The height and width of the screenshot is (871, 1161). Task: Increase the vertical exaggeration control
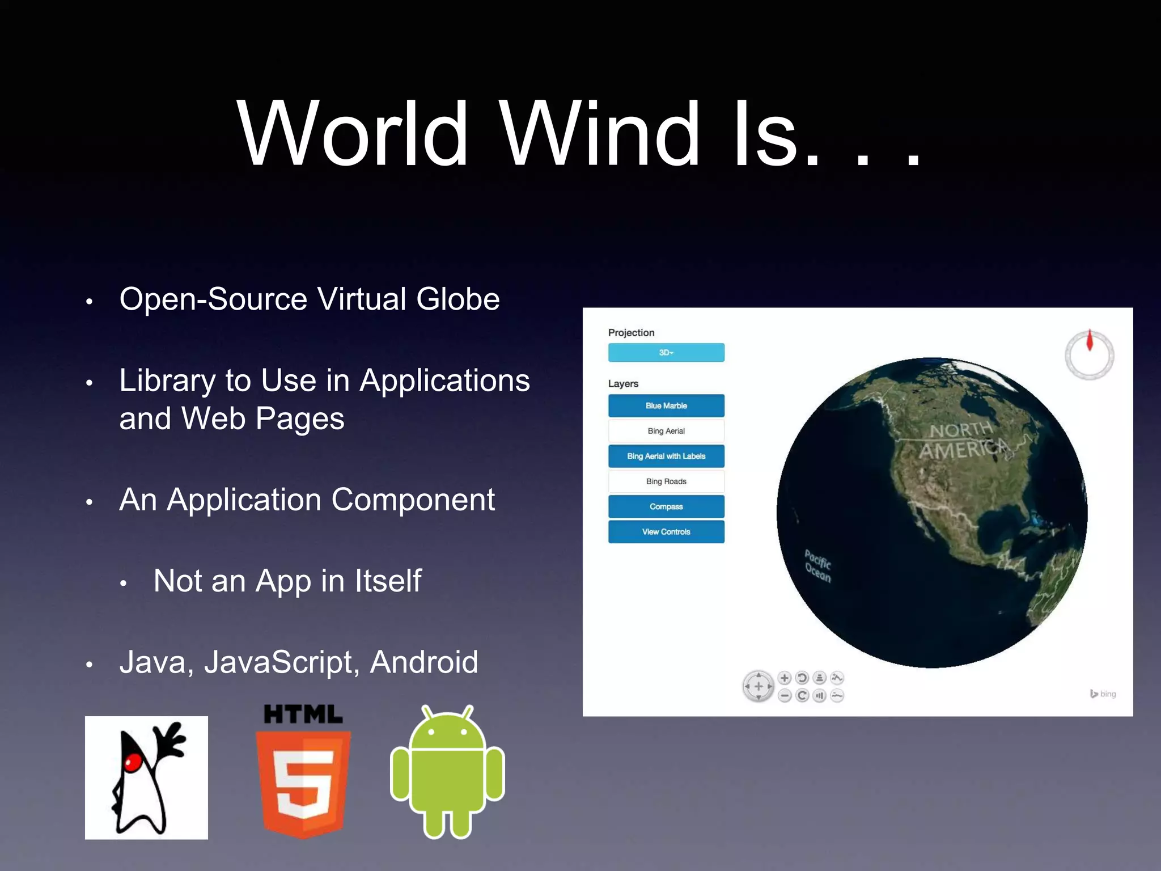pyautogui.click(x=837, y=678)
